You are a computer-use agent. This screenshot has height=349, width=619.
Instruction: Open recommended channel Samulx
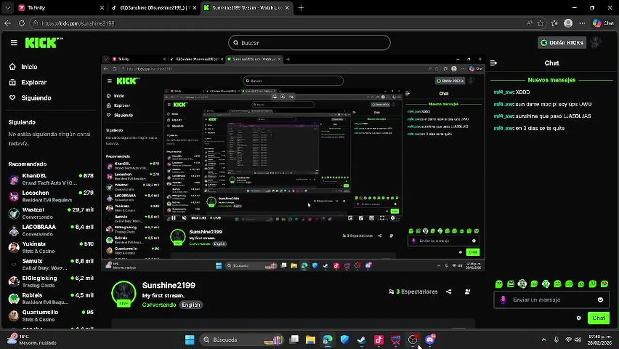pyautogui.click(x=51, y=265)
